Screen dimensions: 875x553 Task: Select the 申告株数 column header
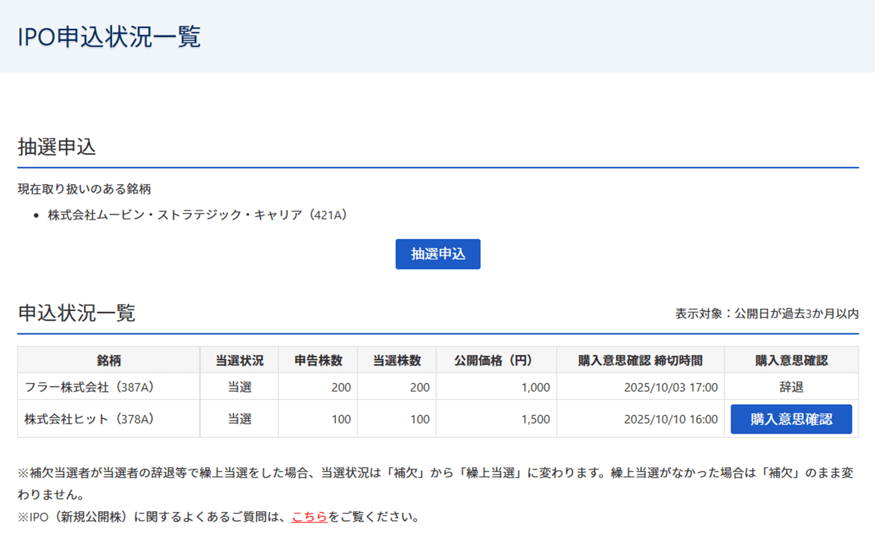(x=318, y=360)
